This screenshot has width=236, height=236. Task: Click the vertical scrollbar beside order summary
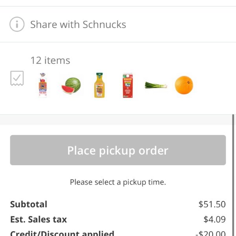[233, 175]
